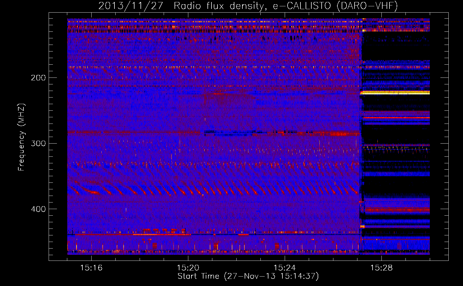Image resolution: width=463 pixels, height=286 pixels.
Task: Click the 15:24 time tick label
Action: coord(285,268)
